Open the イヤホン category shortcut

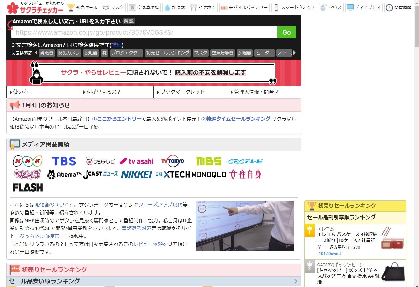point(203,7)
